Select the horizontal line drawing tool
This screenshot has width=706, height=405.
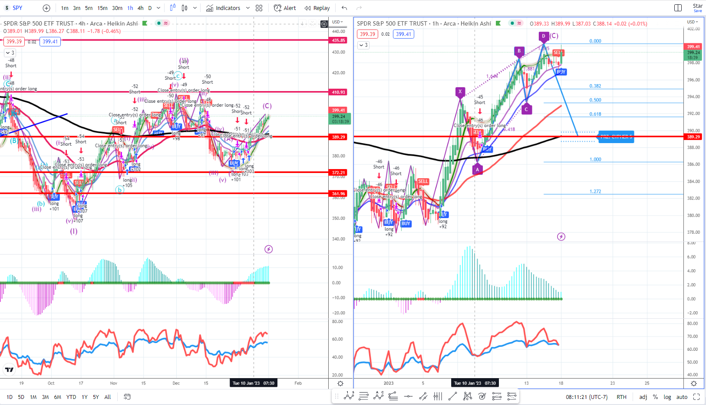click(x=408, y=396)
